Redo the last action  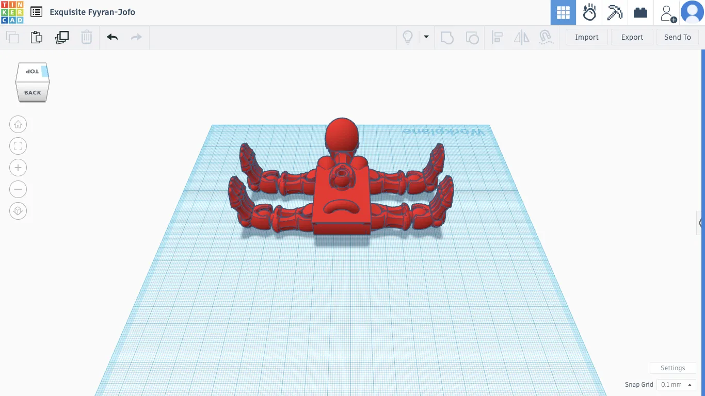[136, 37]
